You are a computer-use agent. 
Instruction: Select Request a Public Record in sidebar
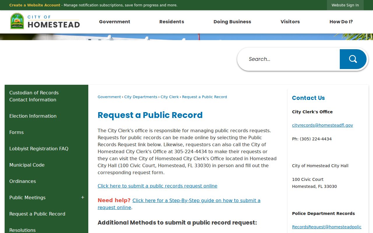pyautogui.click(x=46, y=214)
